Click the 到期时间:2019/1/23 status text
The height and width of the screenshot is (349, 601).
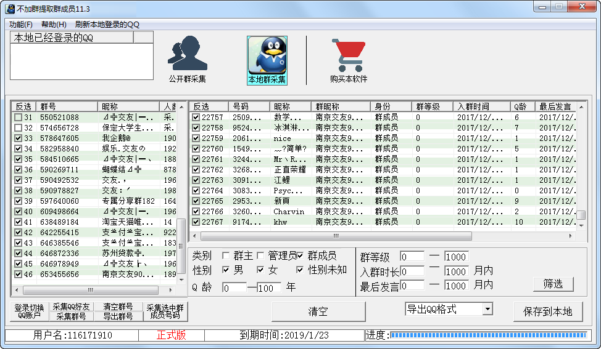284,335
